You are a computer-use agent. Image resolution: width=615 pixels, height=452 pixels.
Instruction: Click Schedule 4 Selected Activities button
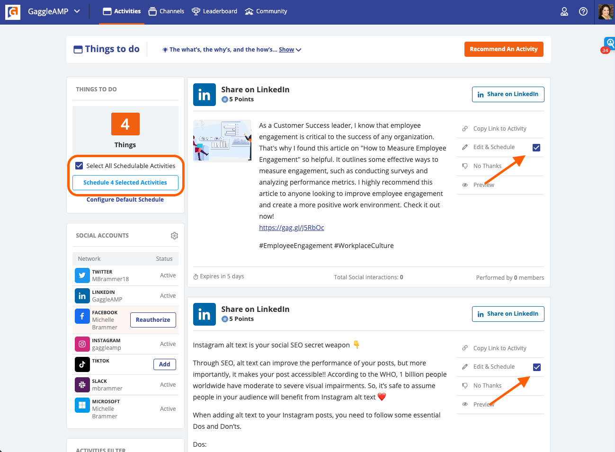pos(125,183)
